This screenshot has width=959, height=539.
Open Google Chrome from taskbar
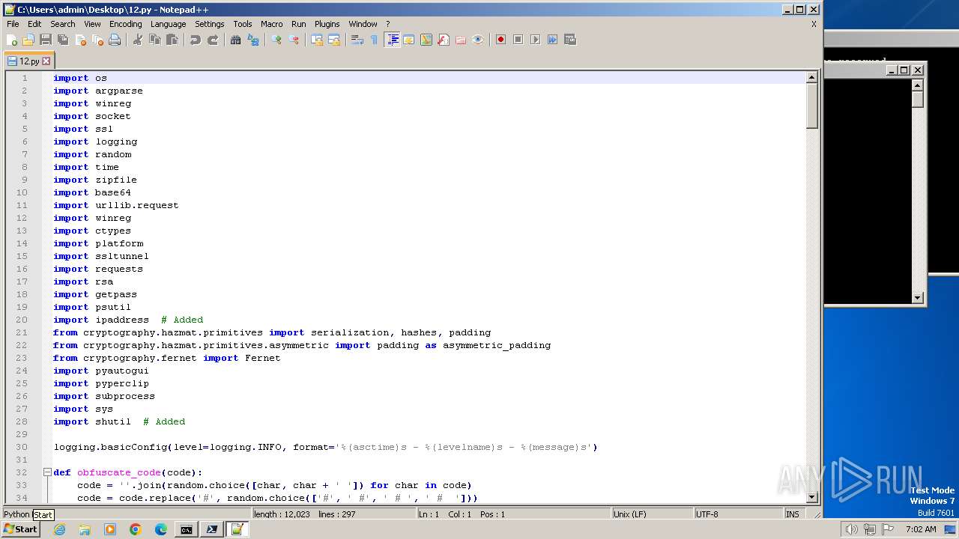point(136,529)
